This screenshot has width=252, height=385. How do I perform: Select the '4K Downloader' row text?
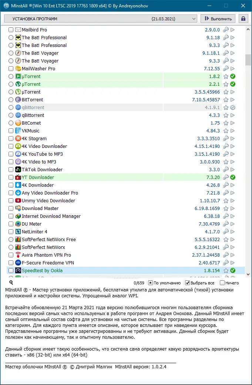(38, 185)
